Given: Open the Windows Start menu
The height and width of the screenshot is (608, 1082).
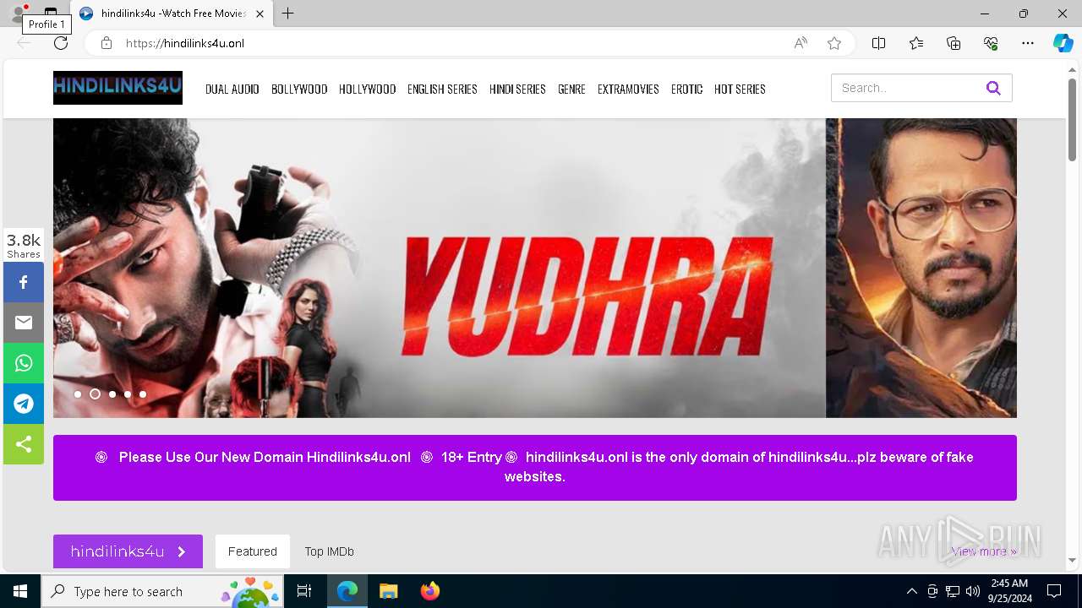Looking at the screenshot, I should point(20,591).
